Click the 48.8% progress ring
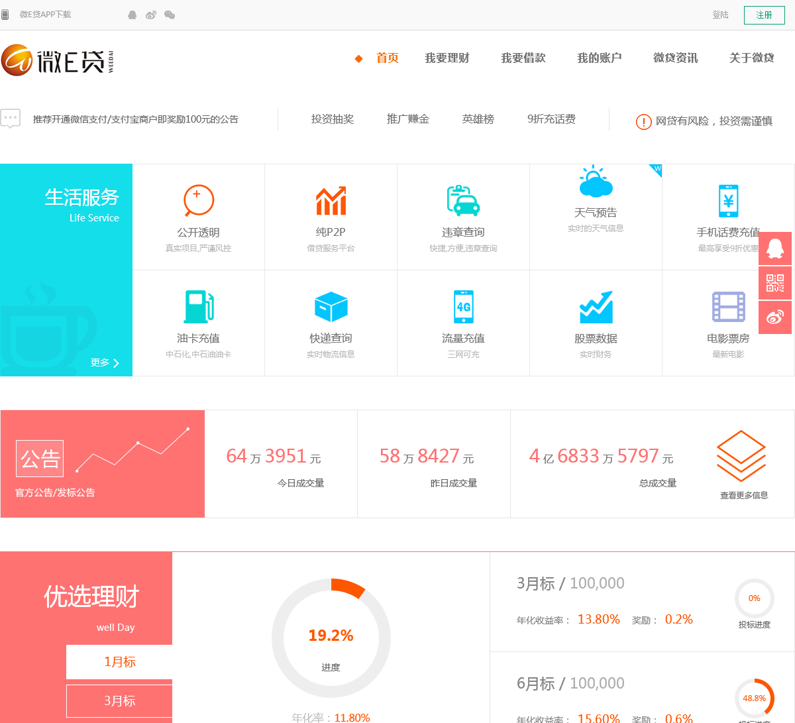Screen dimensions: 795x723 [755, 698]
